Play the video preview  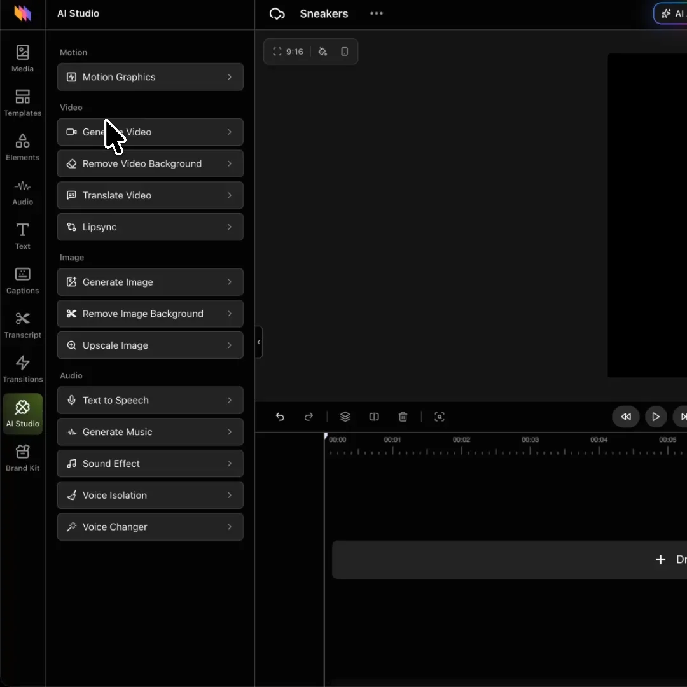pos(656,417)
